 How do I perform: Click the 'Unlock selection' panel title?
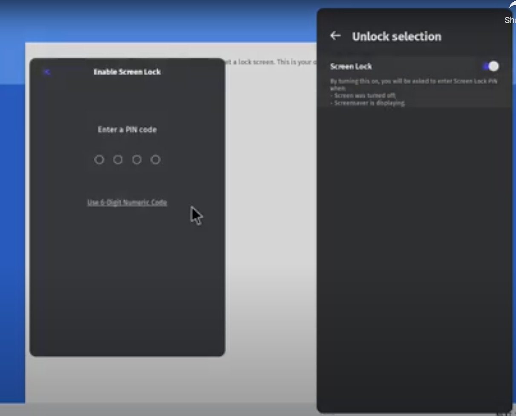click(x=396, y=37)
